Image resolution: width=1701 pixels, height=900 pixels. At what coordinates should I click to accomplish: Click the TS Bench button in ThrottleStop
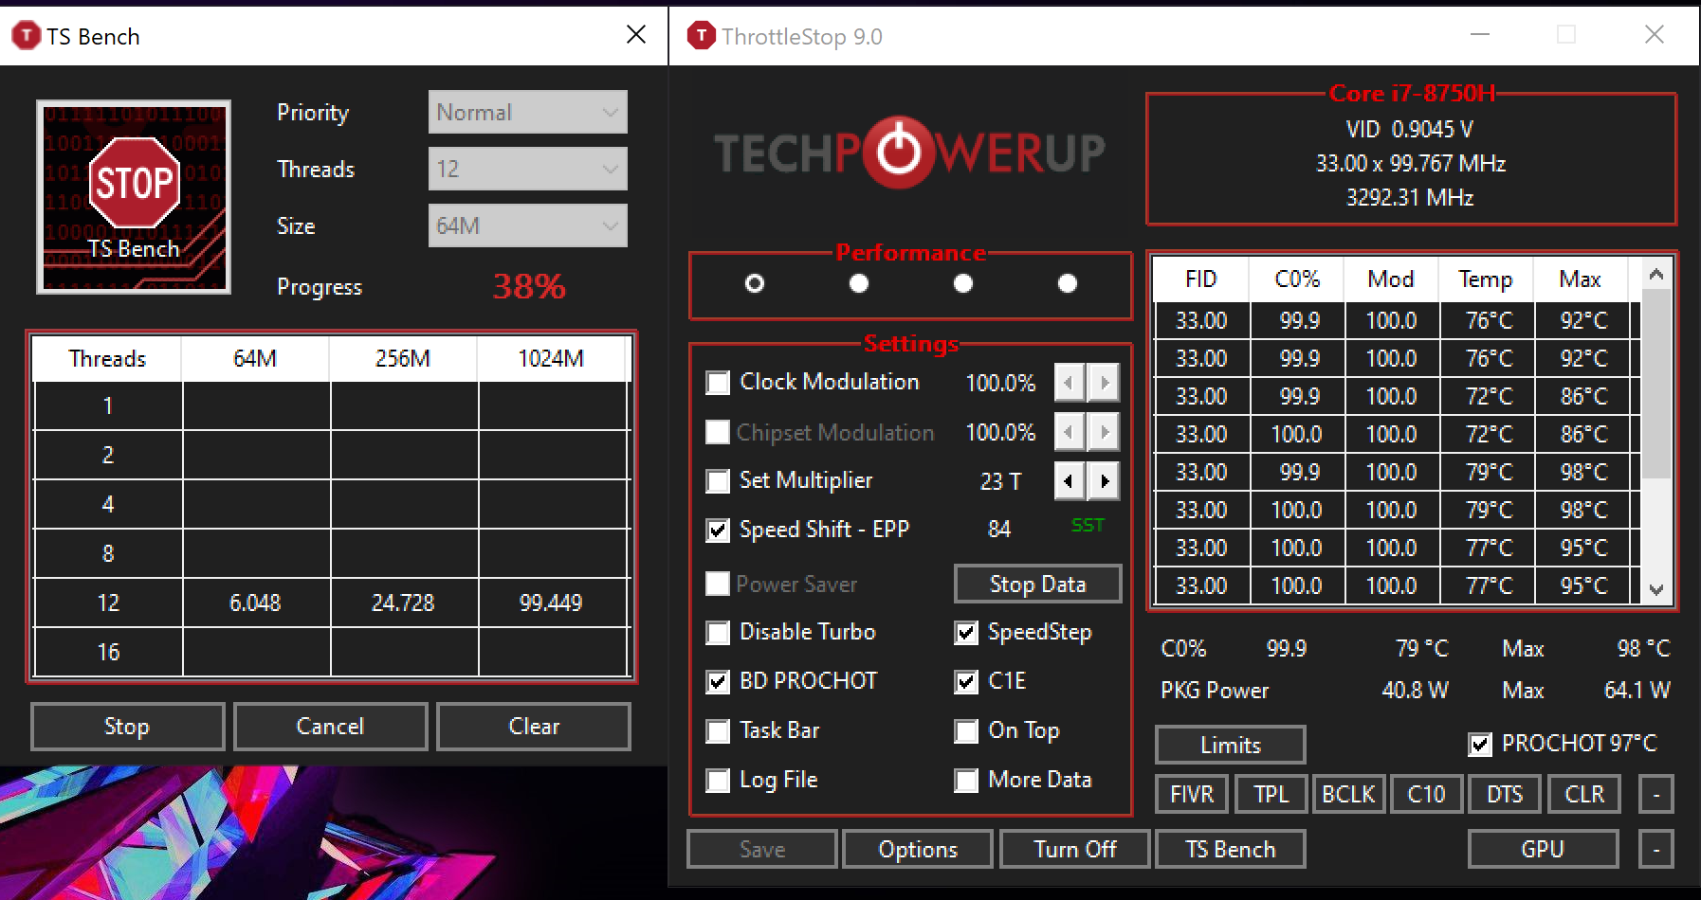point(1230,849)
